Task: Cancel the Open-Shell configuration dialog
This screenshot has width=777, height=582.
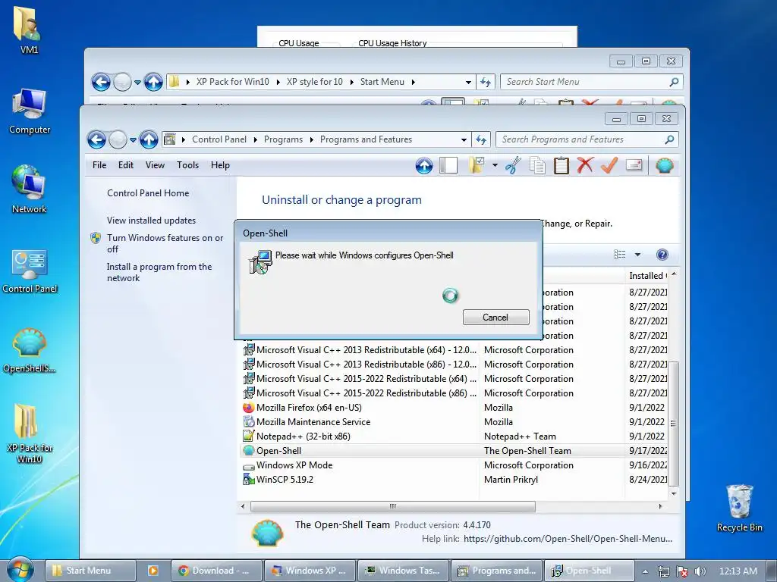Action: [x=495, y=318]
